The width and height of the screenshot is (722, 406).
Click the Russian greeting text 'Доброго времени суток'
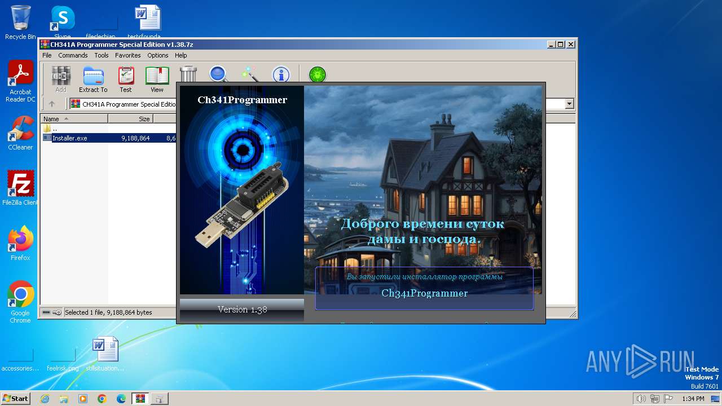422,224
